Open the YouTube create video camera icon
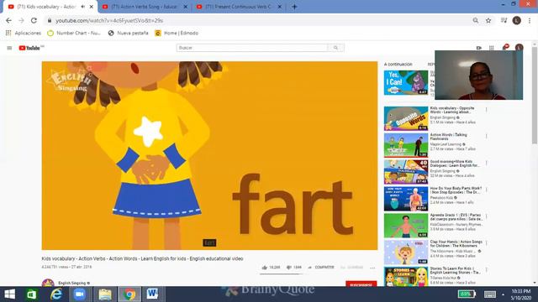 (479, 48)
